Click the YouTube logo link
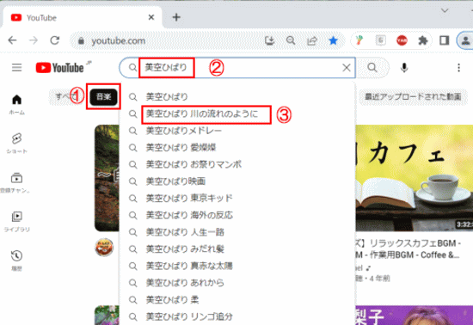 tap(59, 68)
